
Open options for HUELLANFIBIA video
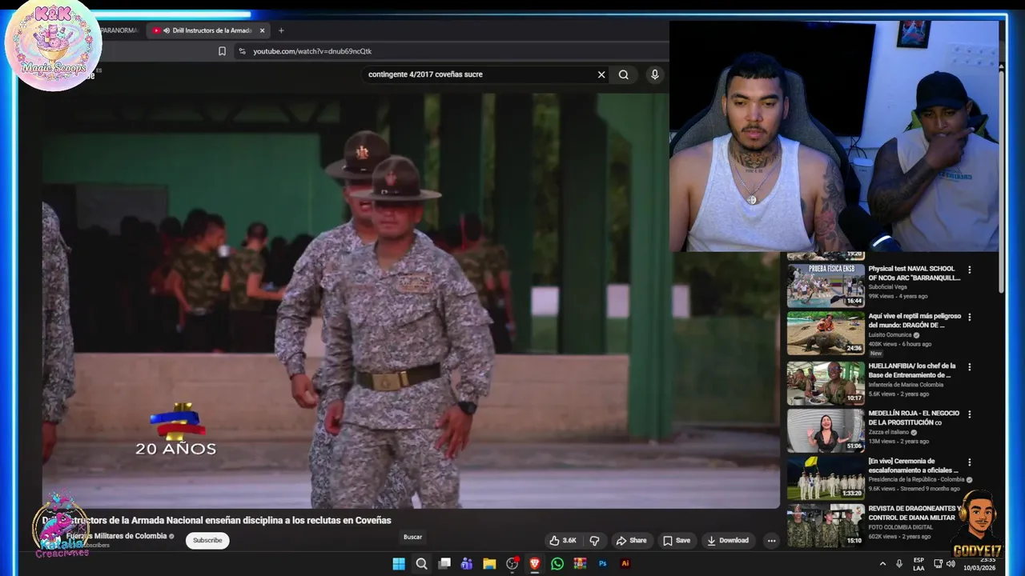(969, 367)
